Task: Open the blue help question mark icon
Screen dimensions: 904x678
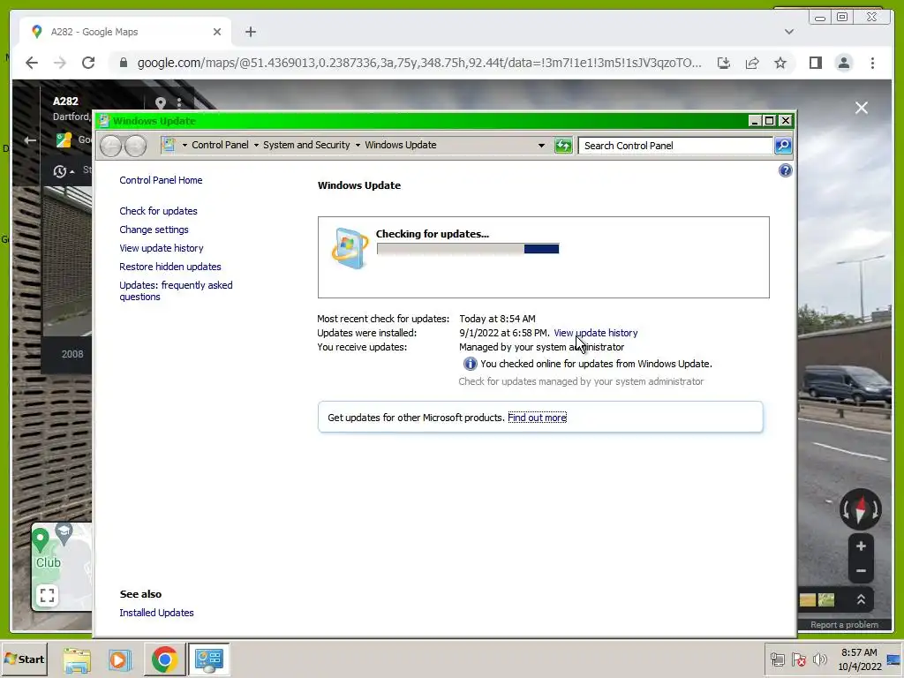Action: 785,170
